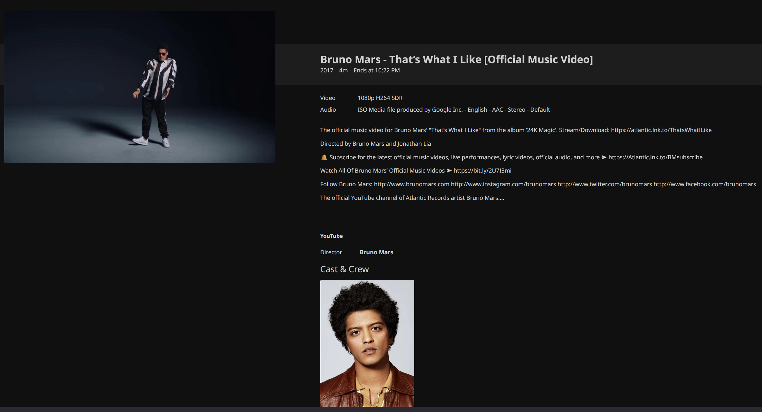Screen dimensions: 762x412
Task: Open the Atlantic.lnk.to/BMsubscribe URL
Action: (655, 157)
